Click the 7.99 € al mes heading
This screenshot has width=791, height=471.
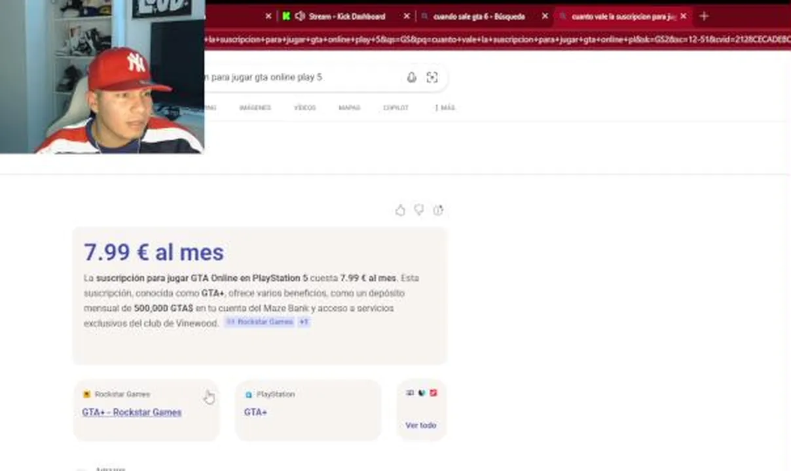[154, 252]
